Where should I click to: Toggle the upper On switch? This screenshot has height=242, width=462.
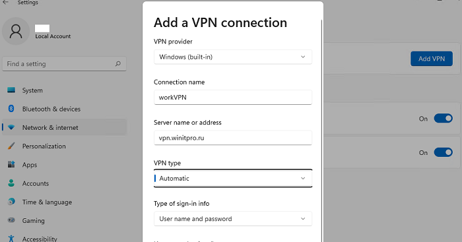[443, 118]
